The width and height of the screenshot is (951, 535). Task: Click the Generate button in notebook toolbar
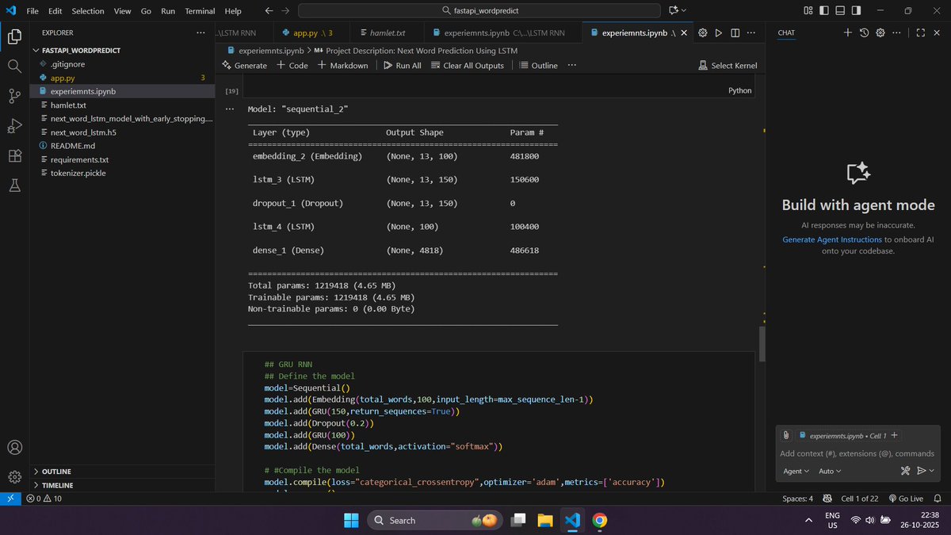[244, 66]
